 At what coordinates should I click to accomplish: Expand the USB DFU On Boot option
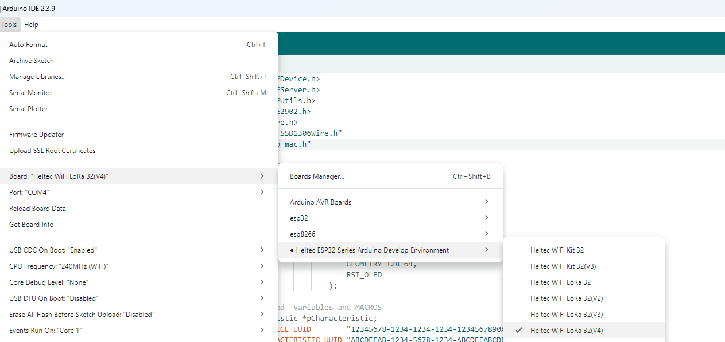(x=139, y=298)
